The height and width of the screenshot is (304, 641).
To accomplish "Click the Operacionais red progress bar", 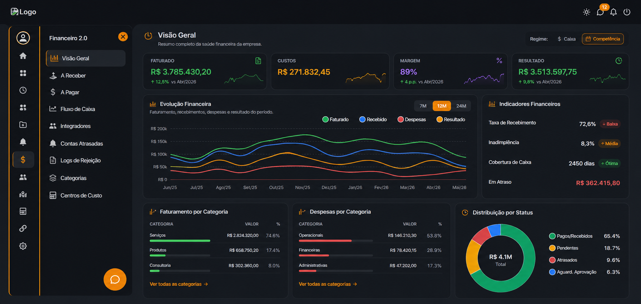I will 325,241.
